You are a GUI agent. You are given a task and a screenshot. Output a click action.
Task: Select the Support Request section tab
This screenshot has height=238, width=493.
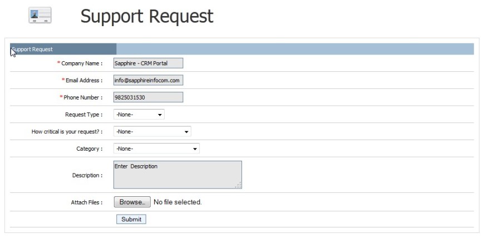(x=63, y=49)
